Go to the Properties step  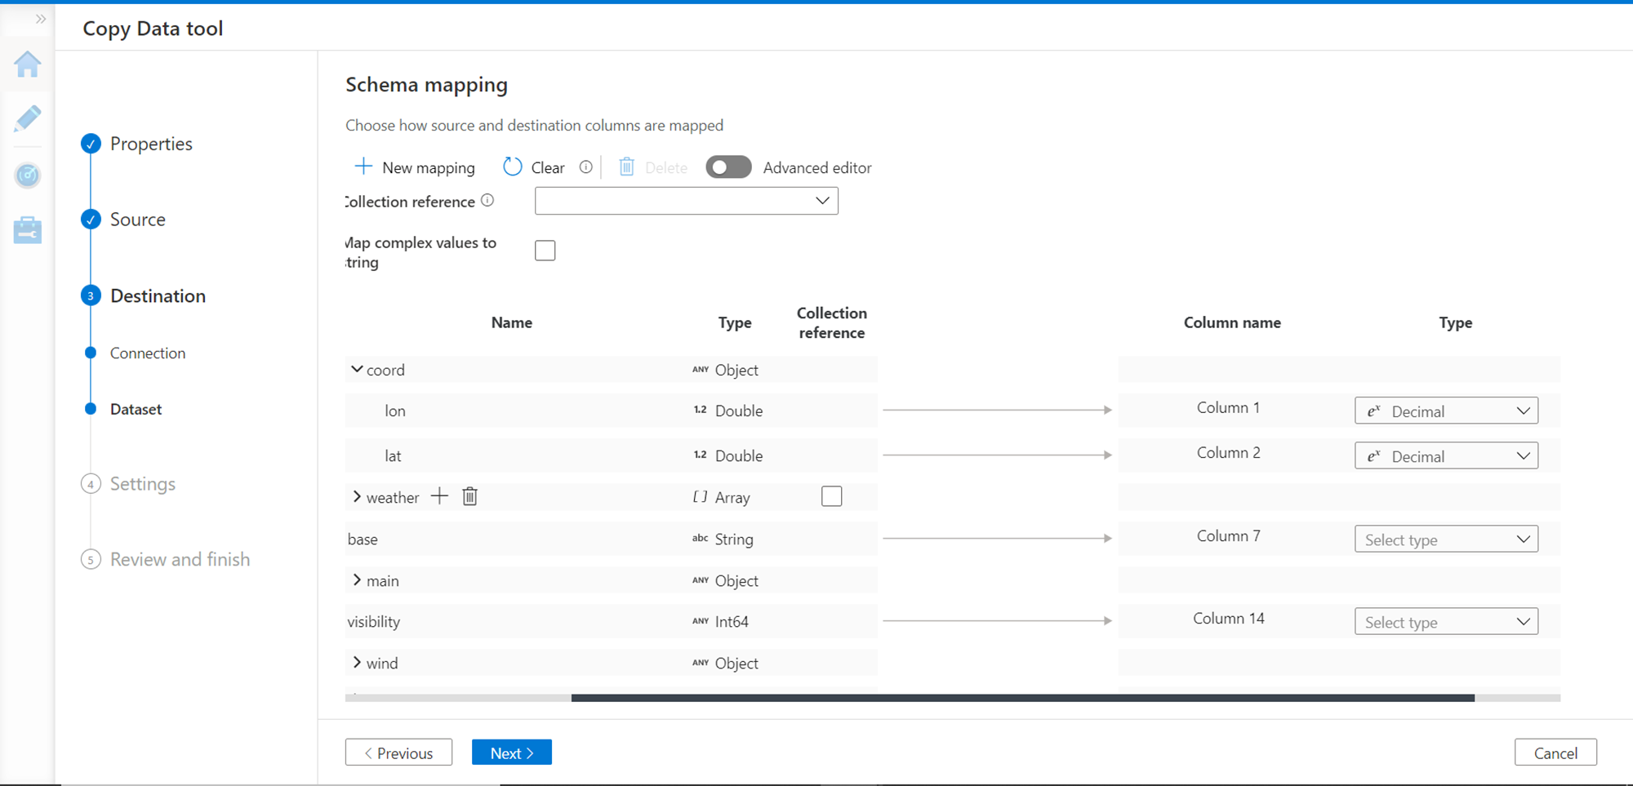click(x=151, y=144)
